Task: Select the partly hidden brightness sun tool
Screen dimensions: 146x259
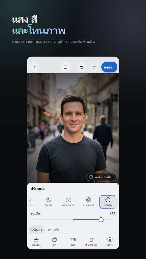Action: tap(31, 202)
